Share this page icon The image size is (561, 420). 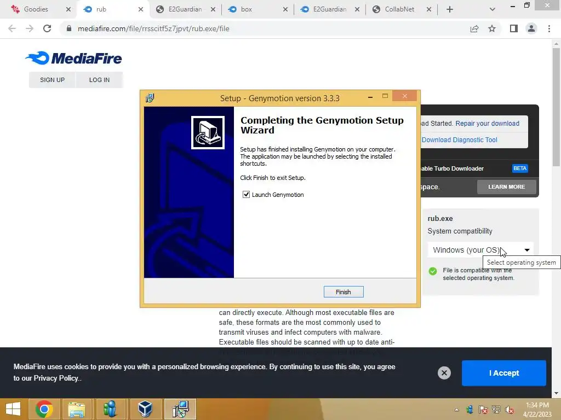click(474, 28)
